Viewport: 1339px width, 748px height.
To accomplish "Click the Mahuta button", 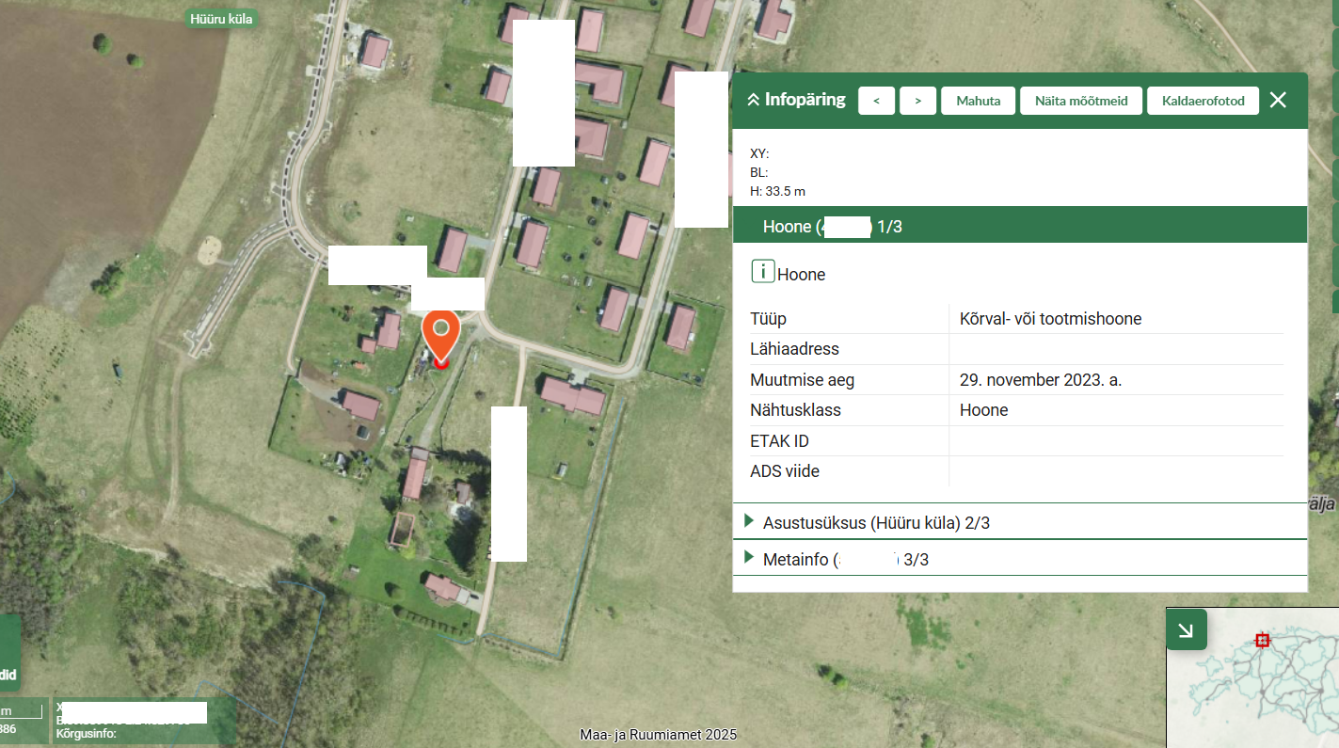I will (978, 101).
